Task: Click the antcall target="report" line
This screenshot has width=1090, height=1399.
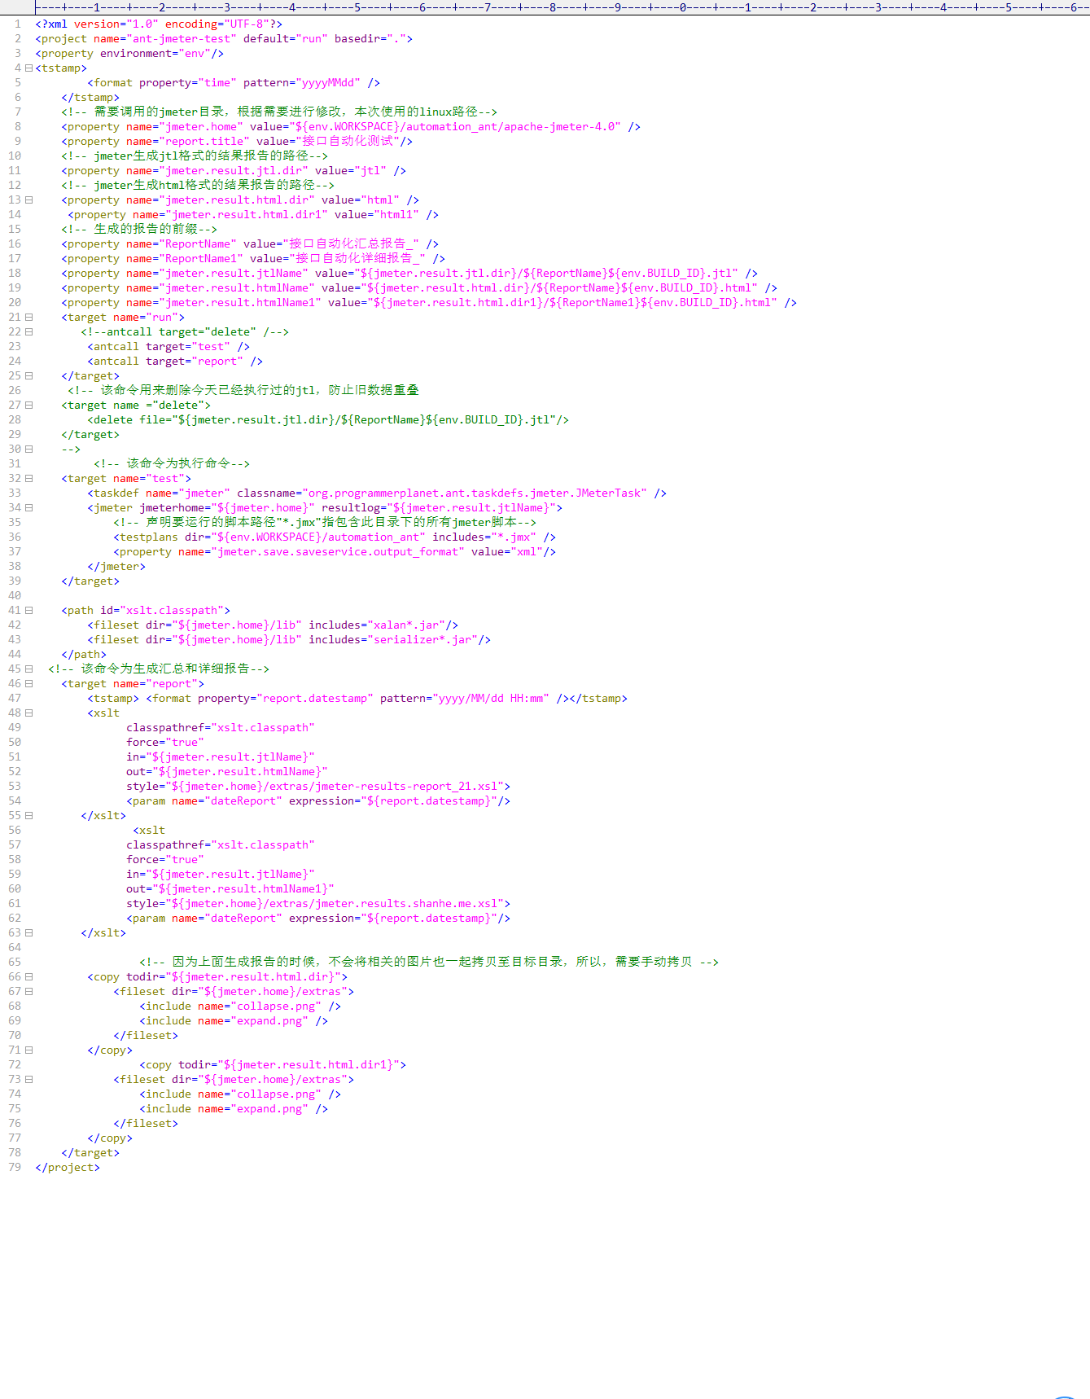Action: 175,362
